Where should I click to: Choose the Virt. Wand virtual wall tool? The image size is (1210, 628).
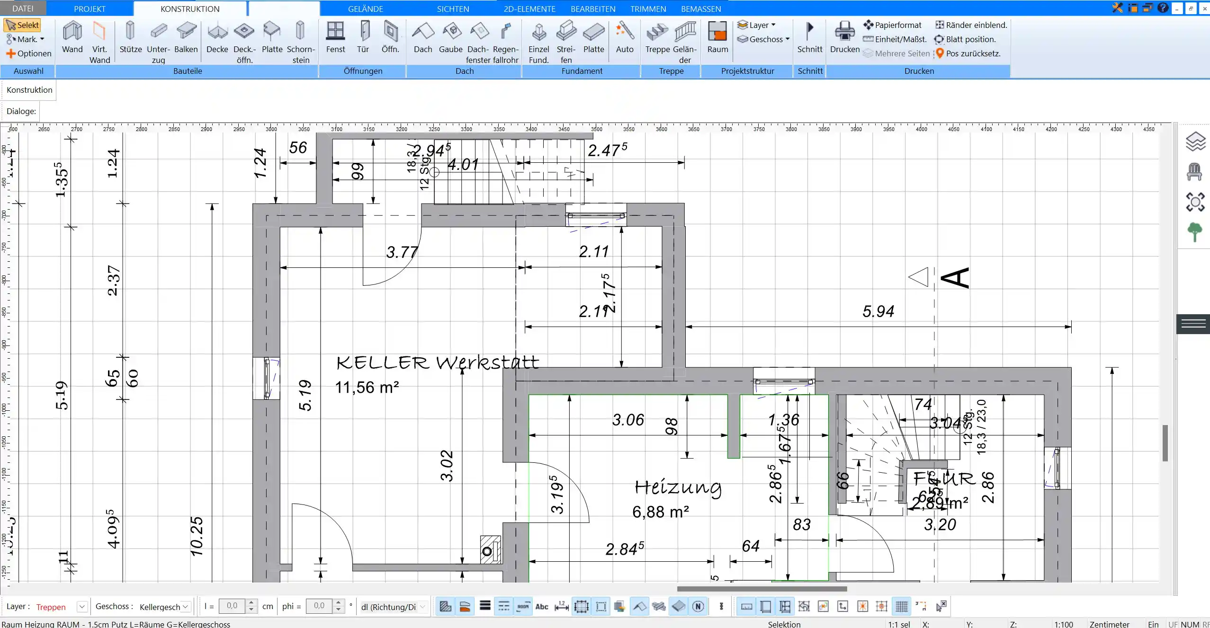(x=99, y=42)
